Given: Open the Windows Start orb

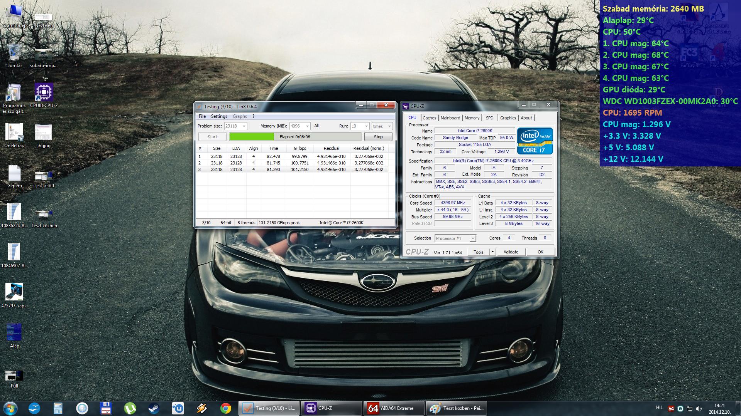Looking at the screenshot, I should point(10,408).
